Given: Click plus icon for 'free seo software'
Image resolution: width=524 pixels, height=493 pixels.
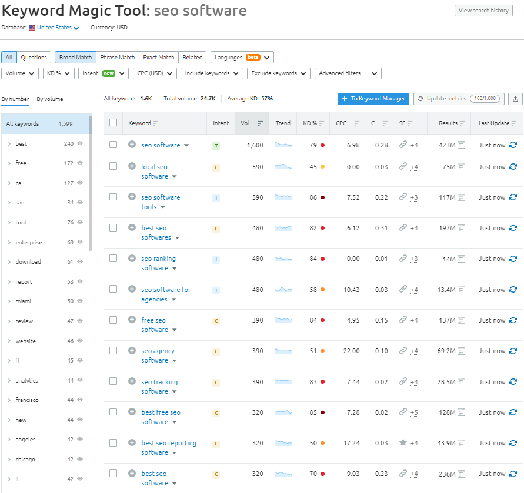Looking at the screenshot, I should pyautogui.click(x=132, y=320).
